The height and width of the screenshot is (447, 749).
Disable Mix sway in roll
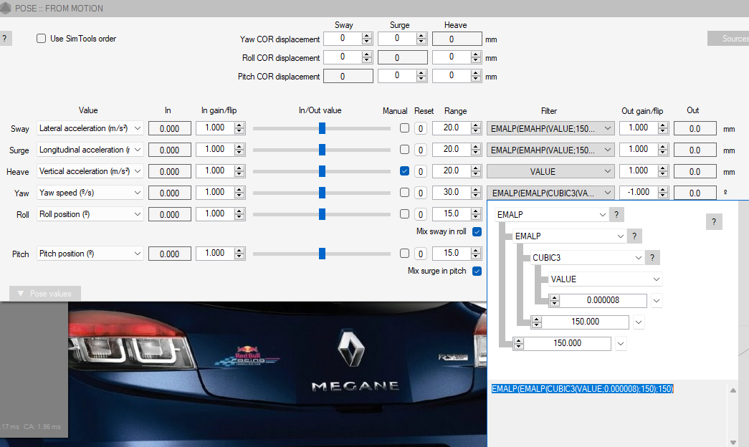point(477,231)
